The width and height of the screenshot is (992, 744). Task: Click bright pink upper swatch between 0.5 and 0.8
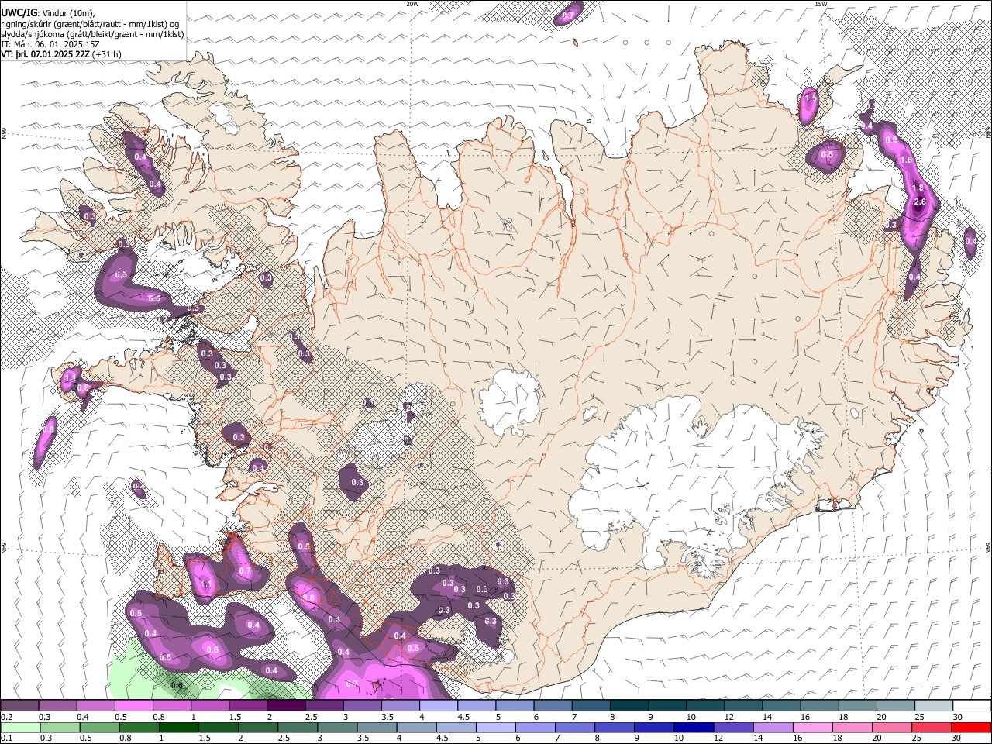(133, 706)
